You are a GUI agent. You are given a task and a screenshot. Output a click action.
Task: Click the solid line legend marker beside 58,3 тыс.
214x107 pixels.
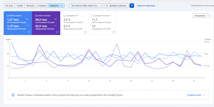click(x=55, y=19)
